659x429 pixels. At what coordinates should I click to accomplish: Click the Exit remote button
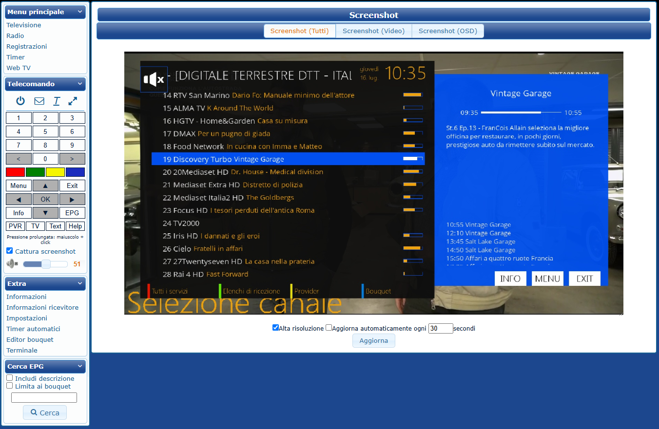(72, 186)
